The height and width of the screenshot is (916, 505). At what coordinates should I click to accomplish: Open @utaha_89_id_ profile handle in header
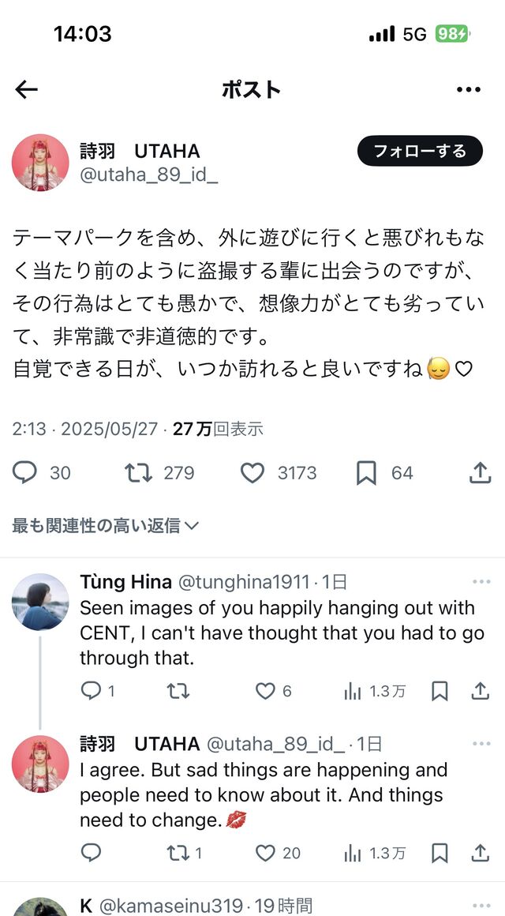pyautogui.click(x=149, y=176)
